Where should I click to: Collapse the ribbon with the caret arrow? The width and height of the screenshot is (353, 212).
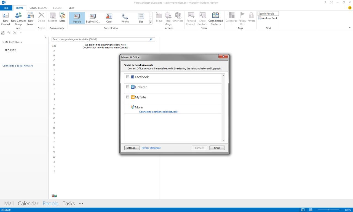pos(350,28)
